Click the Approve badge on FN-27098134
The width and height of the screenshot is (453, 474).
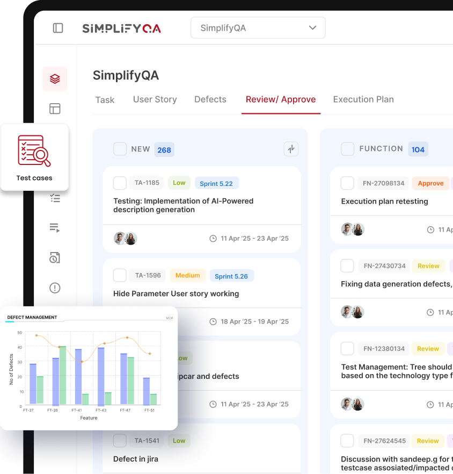[x=430, y=183]
